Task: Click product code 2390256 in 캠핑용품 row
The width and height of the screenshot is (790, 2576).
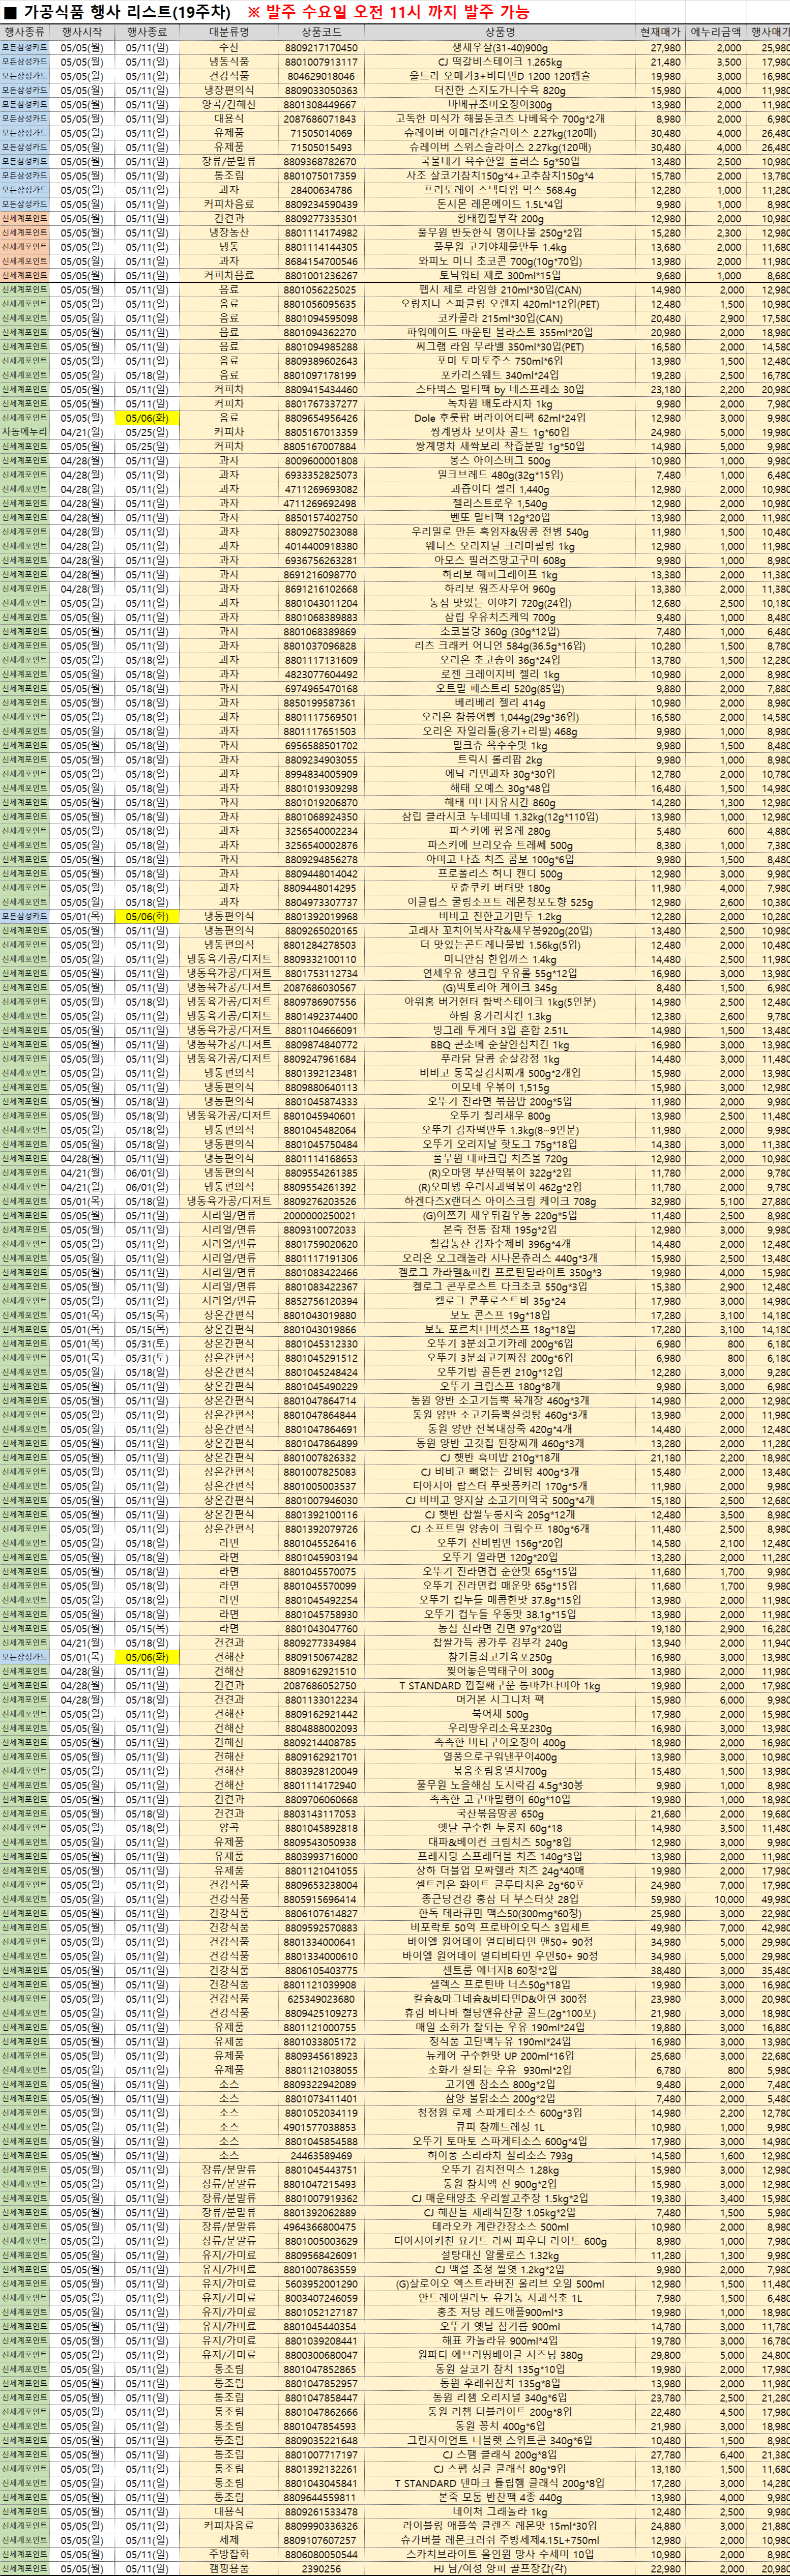Action: (321, 2568)
